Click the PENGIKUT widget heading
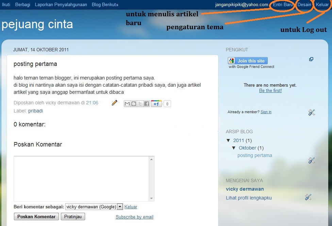This screenshot has width=332, height=226. pyautogui.click(x=237, y=50)
